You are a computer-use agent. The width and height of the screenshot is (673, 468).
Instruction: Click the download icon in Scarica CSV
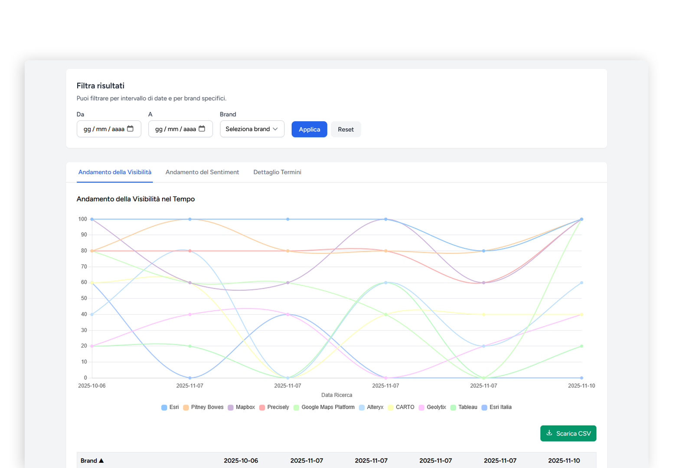click(x=549, y=433)
